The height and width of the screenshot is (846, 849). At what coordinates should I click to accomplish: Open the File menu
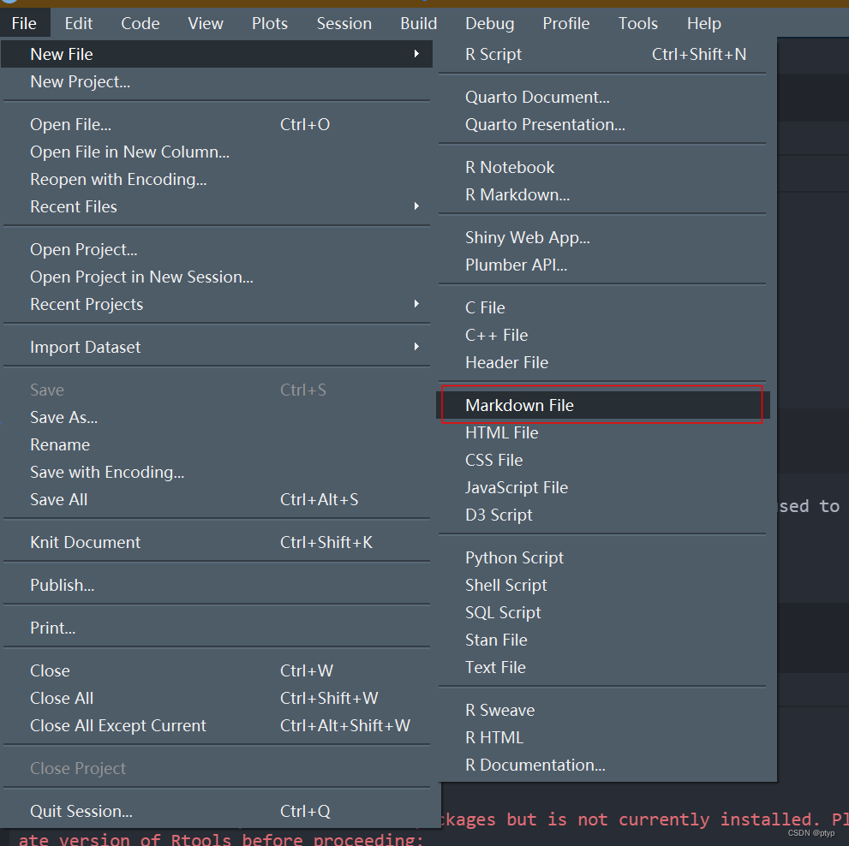[24, 23]
